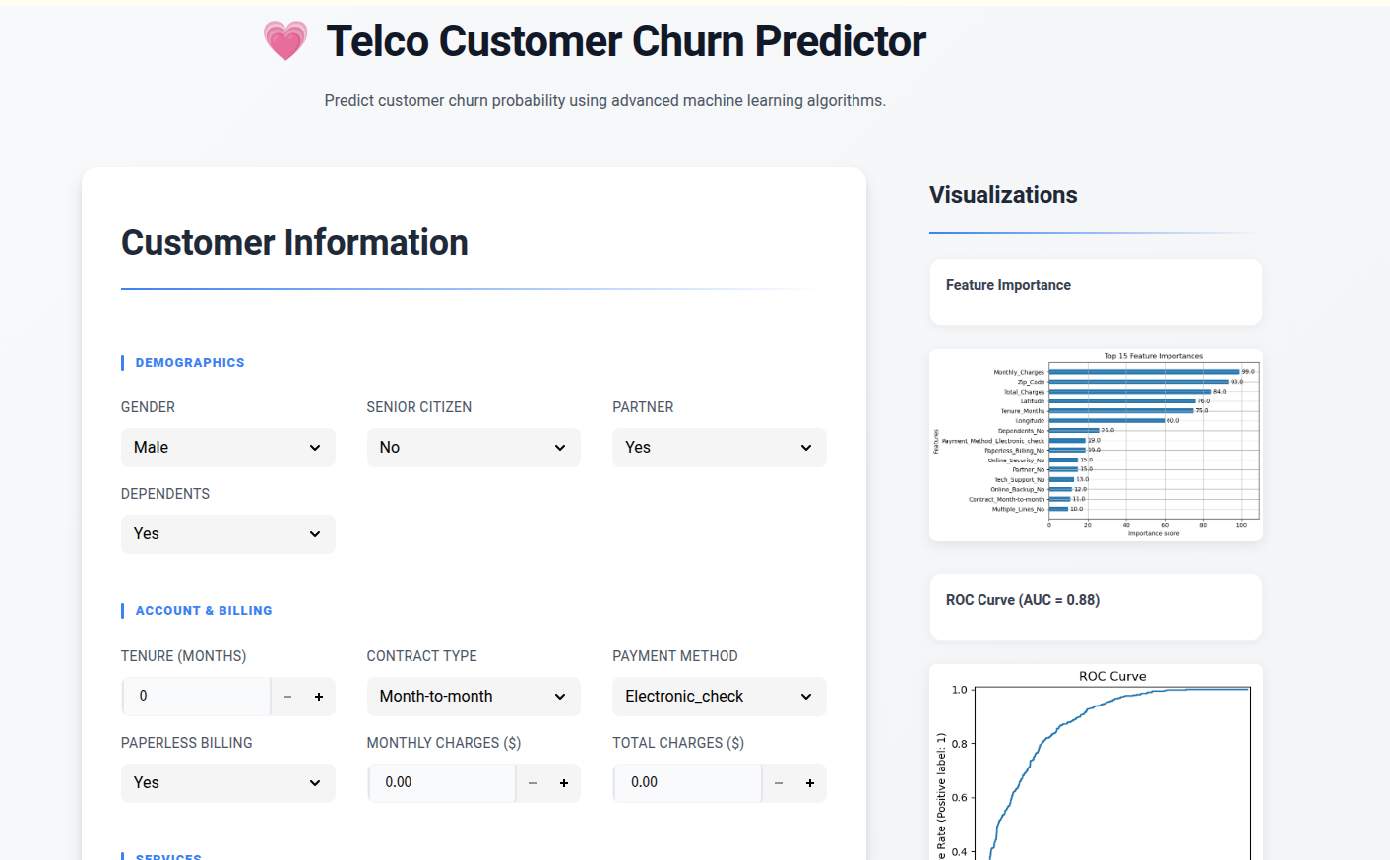Select a Contract Type option
This screenshot has height=860, width=1390.
474,697
